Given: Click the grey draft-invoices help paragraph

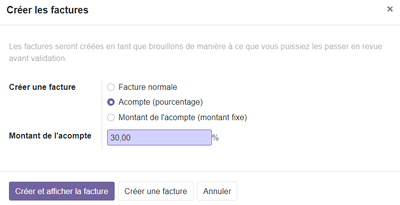Looking at the screenshot, I should (x=196, y=52).
